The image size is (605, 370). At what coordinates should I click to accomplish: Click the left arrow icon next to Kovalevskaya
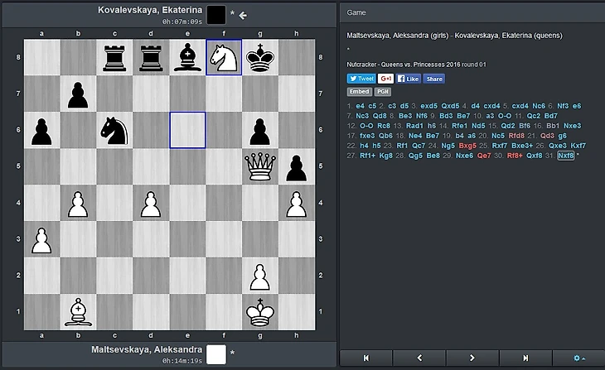[244, 15]
